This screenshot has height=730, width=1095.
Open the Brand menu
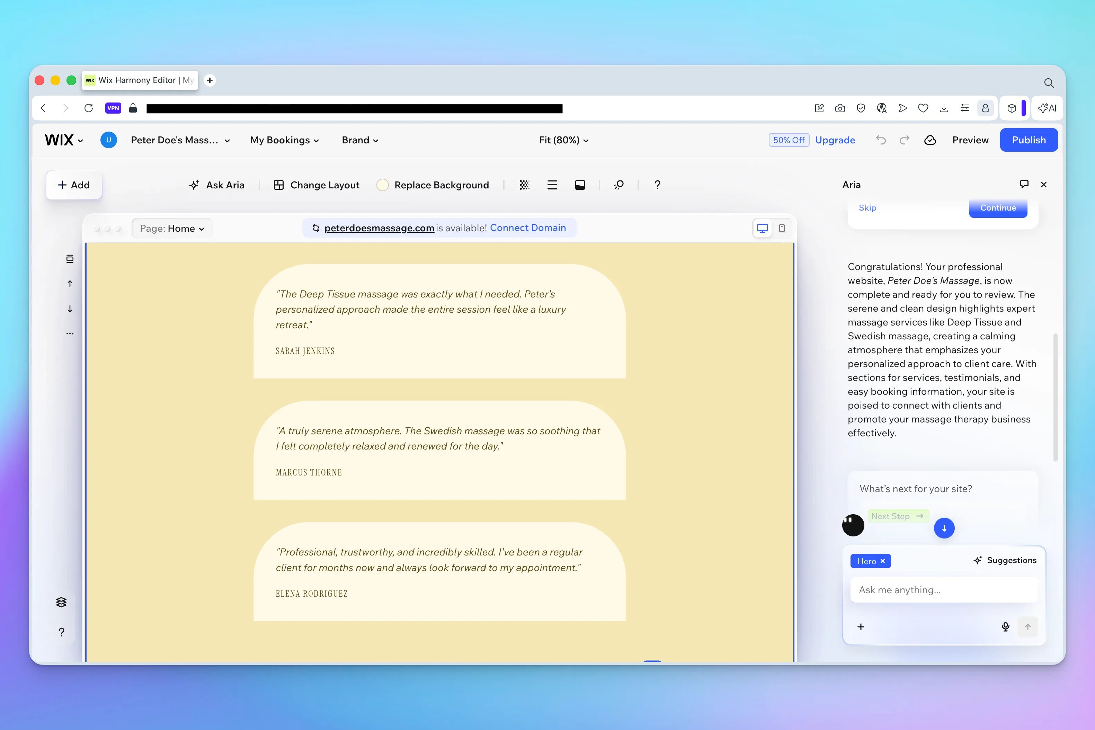tap(360, 140)
